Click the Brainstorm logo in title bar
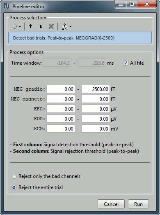The height and width of the screenshot is (215, 160). click(x=7, y=6)
